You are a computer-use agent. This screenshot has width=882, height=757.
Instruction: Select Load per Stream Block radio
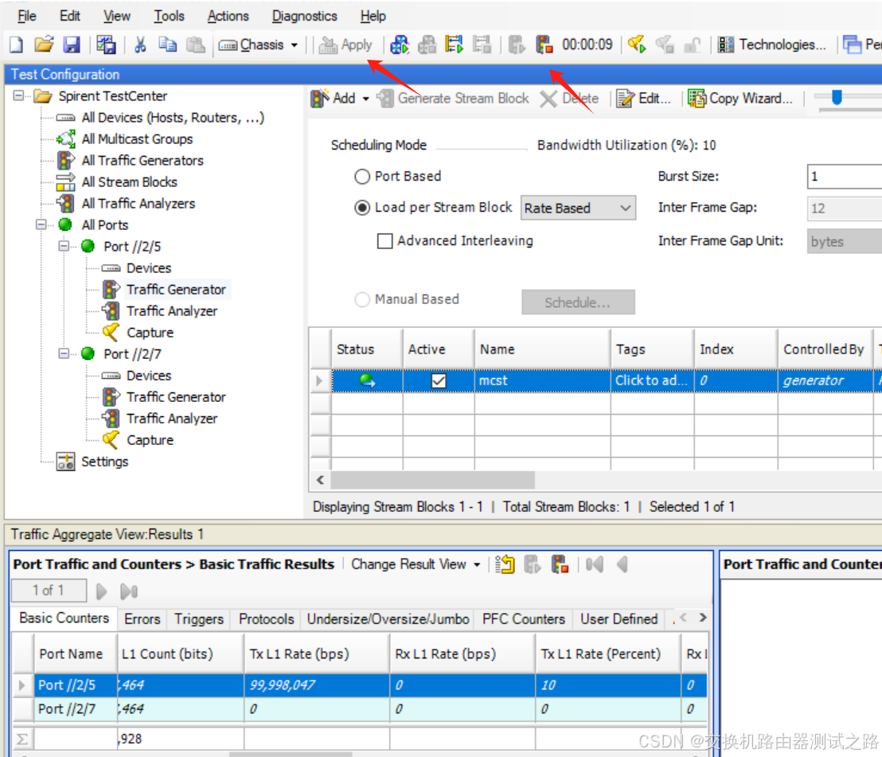362,208
